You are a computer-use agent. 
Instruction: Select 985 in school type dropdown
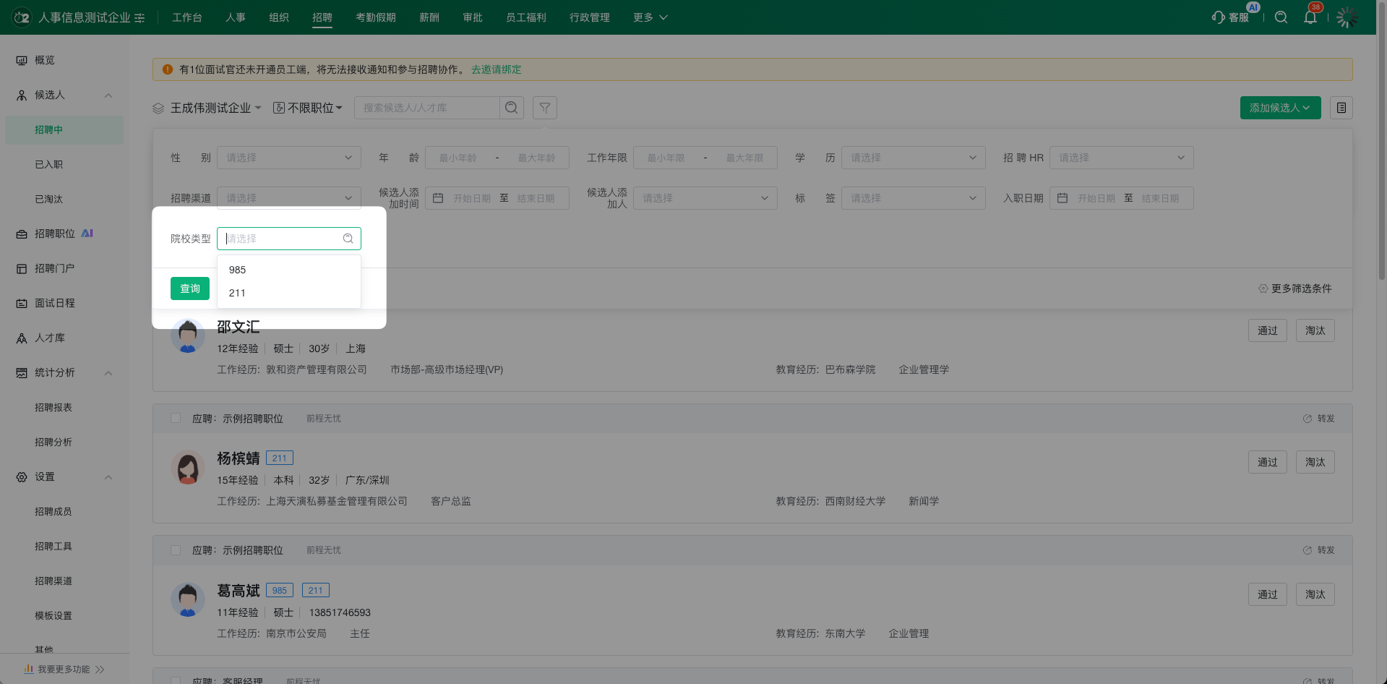pos(238,270)
